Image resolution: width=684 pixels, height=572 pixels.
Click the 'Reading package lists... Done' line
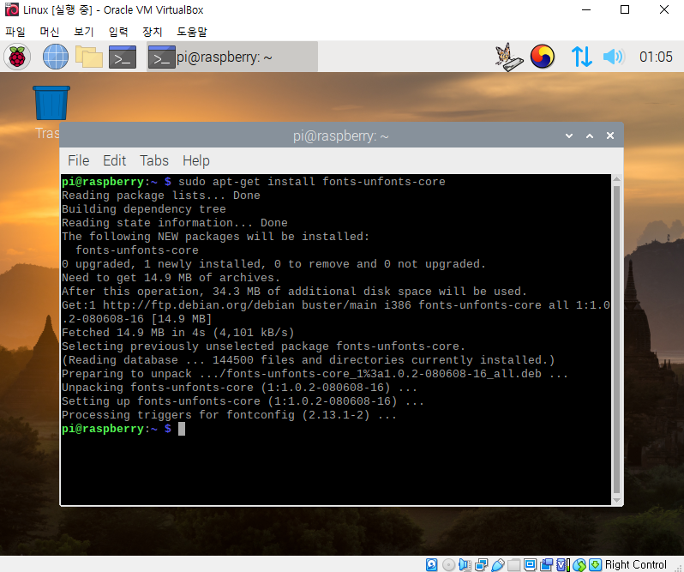[x=161, y=195]
